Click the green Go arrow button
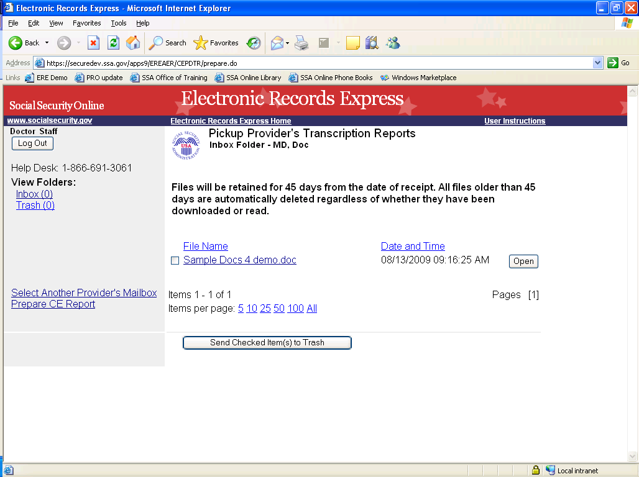The image size is (639, 477). coord(612,63)
